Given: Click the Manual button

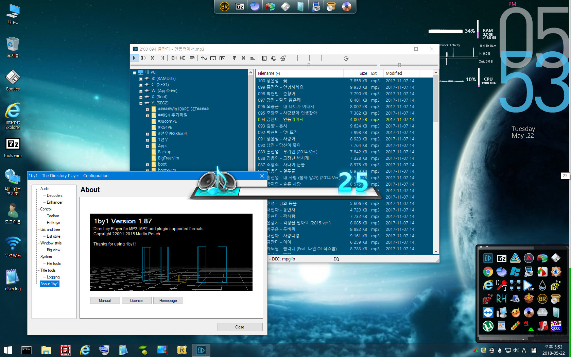Looking at the screenshot, I should (105, 301).
